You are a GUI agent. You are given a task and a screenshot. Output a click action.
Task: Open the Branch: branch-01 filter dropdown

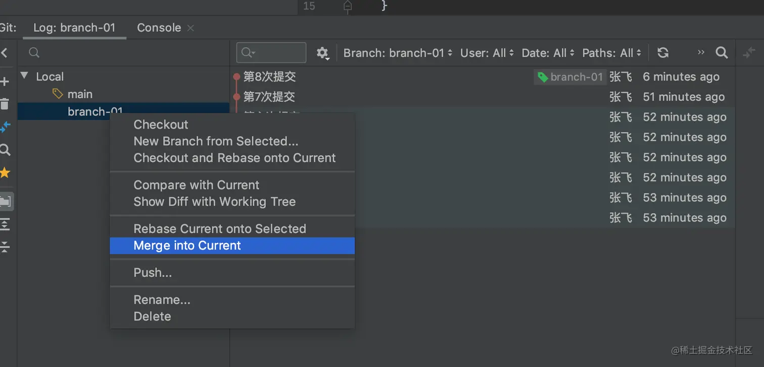click(x=398, y=53)
